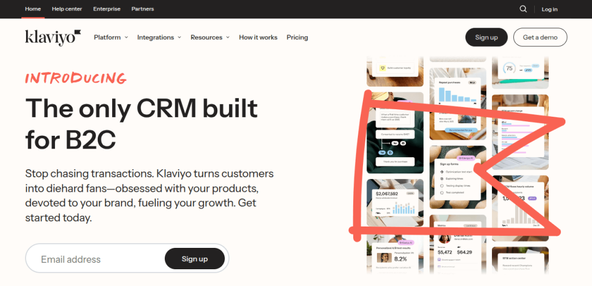Select the Home tab in top bar

coord(33,9)
